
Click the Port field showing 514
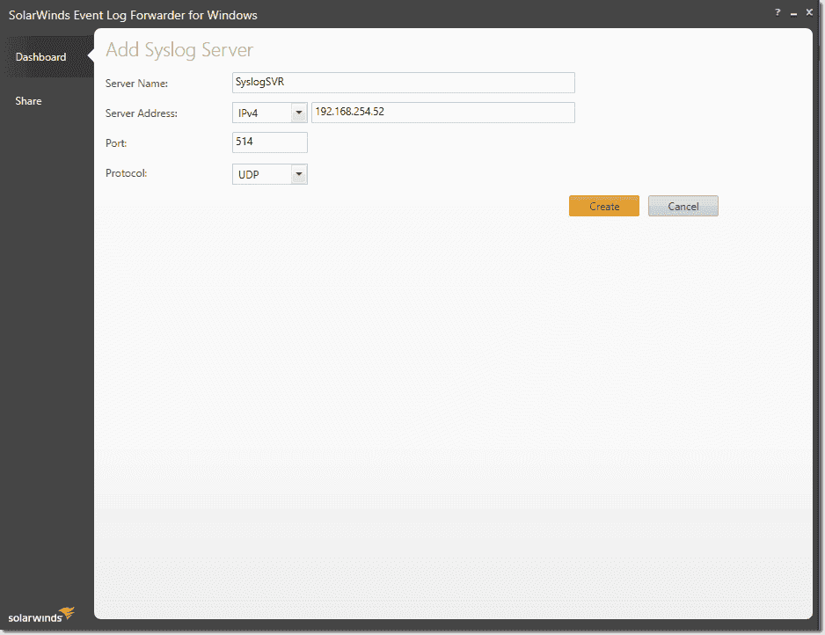(x=270, y=142)
